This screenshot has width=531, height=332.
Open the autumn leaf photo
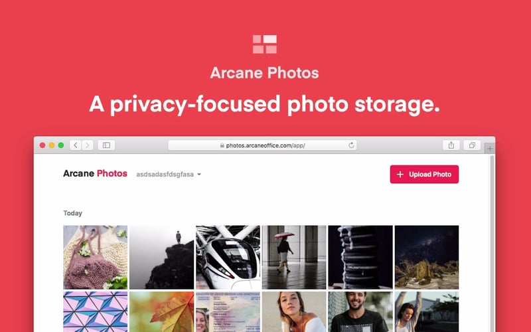(x=161, y=311)
